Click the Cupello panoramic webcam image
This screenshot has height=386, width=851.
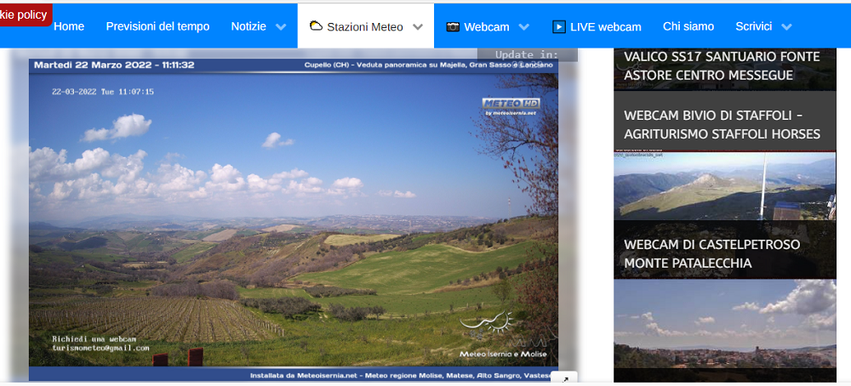point(294,221)
